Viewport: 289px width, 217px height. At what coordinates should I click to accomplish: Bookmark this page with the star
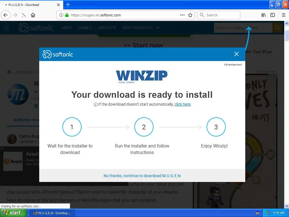190,15
